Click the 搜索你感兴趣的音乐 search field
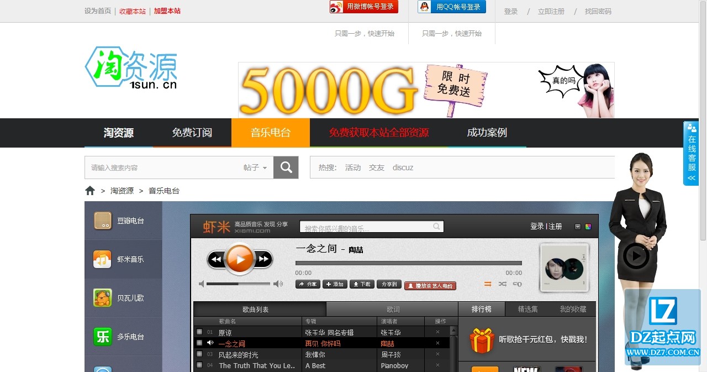The width and height of the screenshot is (707, 372). tap(372, 227)
